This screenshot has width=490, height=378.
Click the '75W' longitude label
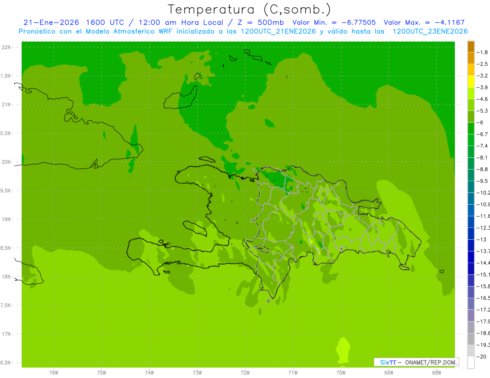pos(101,373)
